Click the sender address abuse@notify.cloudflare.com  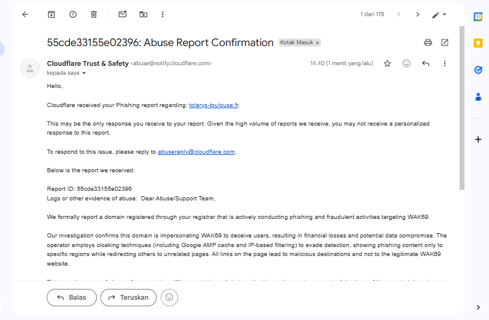click(171, 63)
